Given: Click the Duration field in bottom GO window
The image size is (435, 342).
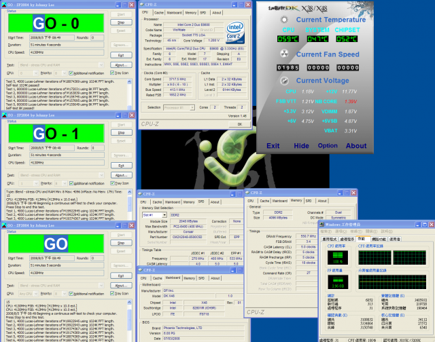Looking at the screenshot, I should pyautogui.click(x=67, y=265).
